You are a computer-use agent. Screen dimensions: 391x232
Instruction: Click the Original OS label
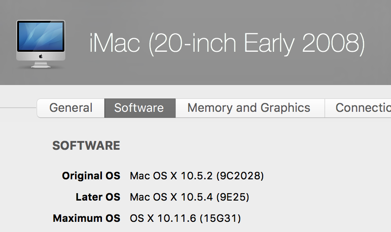(91, 176)
